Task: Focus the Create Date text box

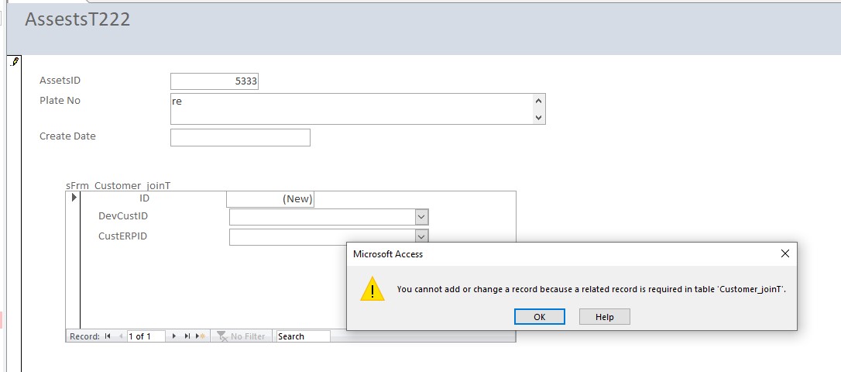Action: tap(240, 137)
